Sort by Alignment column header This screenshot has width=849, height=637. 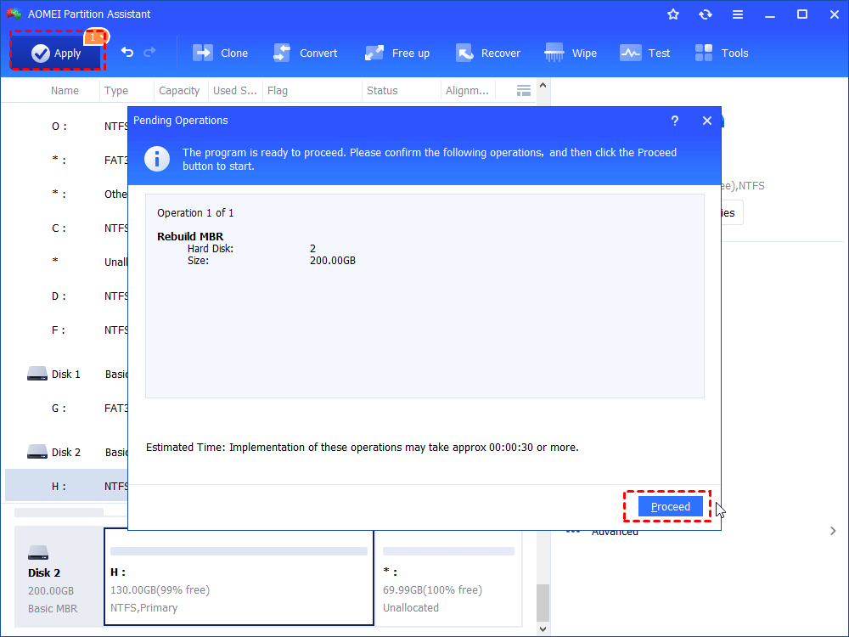[x=467, y=91]
